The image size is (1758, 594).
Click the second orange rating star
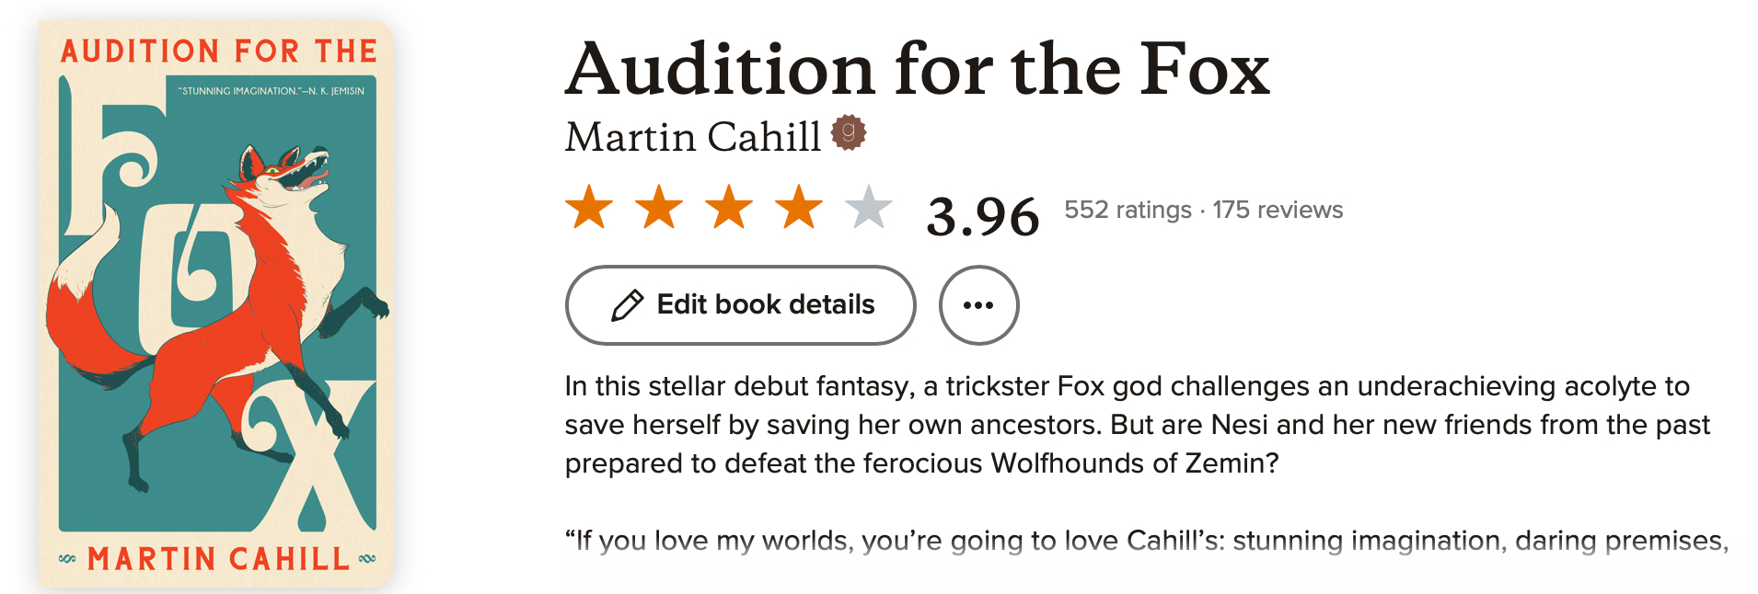(x=659, y=207)
